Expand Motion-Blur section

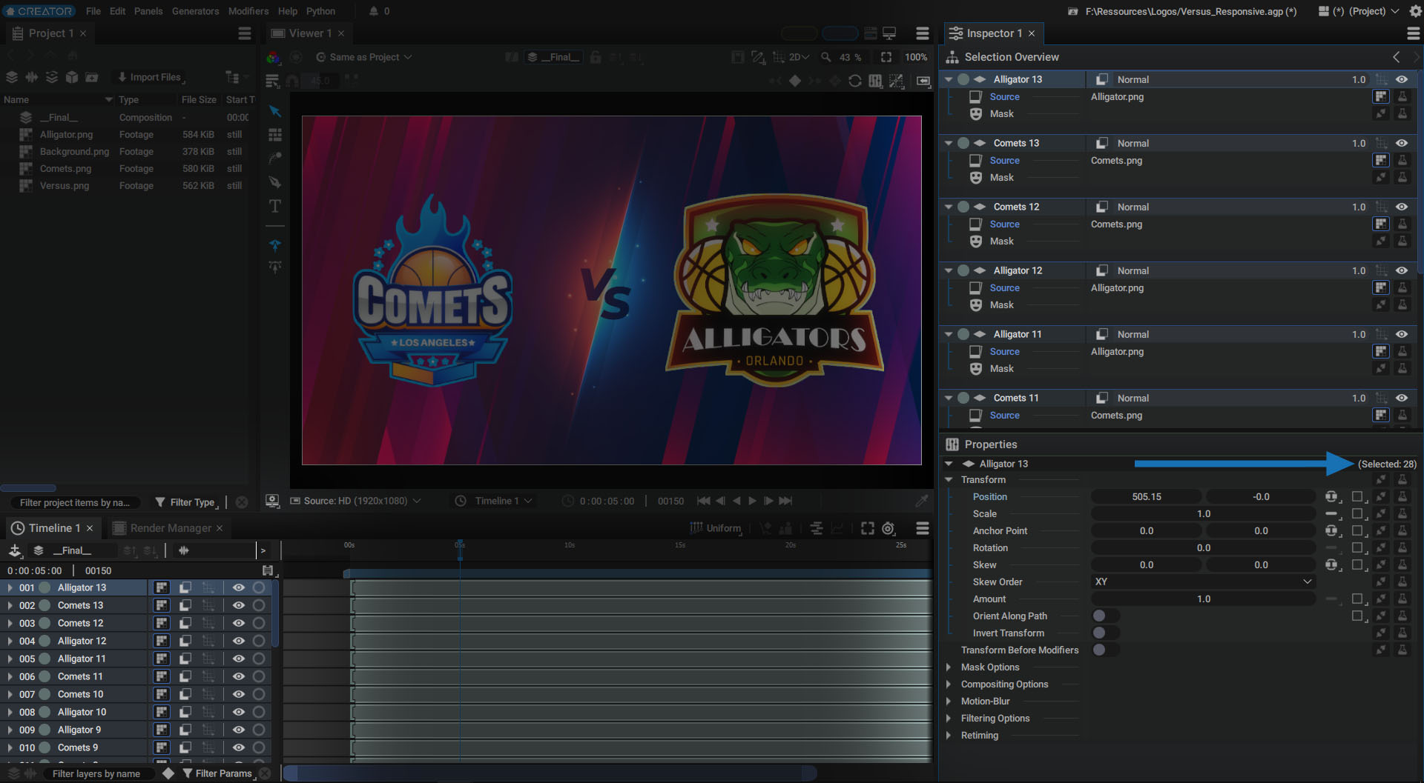pyautogui.click(x=949, y=702)
